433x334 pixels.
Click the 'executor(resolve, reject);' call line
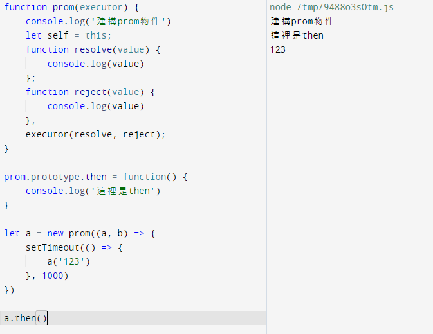tap(95, 134)
